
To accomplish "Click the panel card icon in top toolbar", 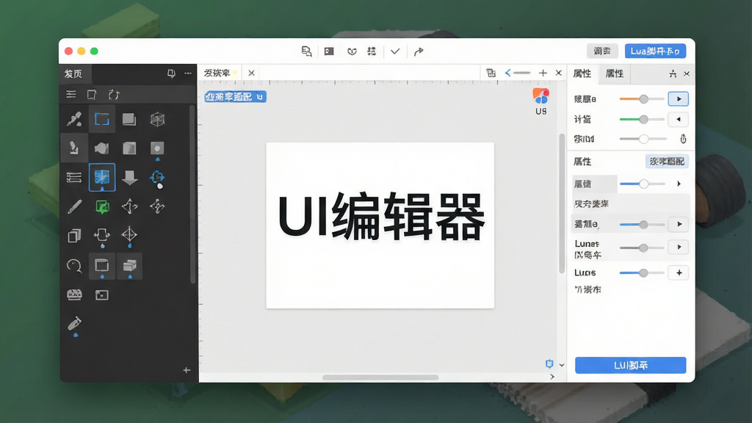I will click(329, 51).
